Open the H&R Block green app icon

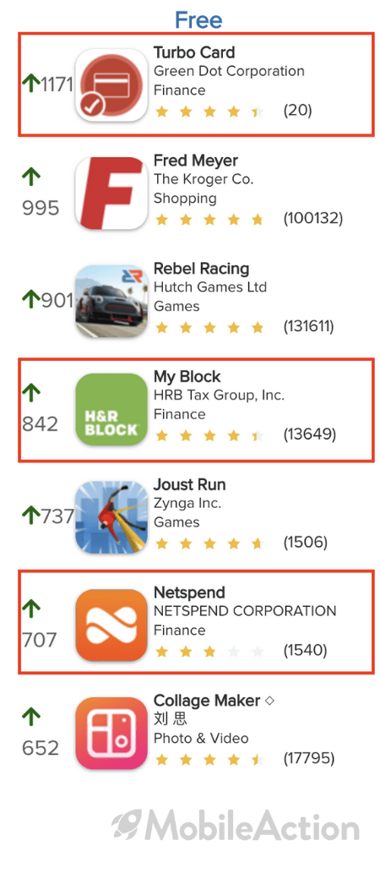[x=111, y=409]
